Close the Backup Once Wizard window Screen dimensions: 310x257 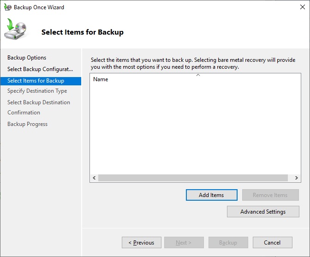[x=299, y=7]
